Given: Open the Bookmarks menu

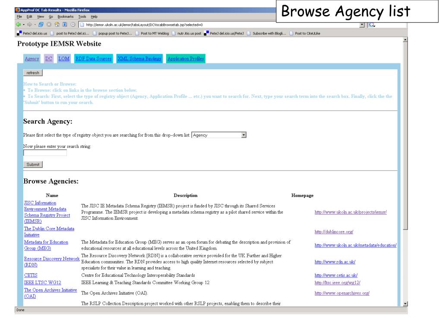Looking at the screenshot, I should [x=66, y=17].
